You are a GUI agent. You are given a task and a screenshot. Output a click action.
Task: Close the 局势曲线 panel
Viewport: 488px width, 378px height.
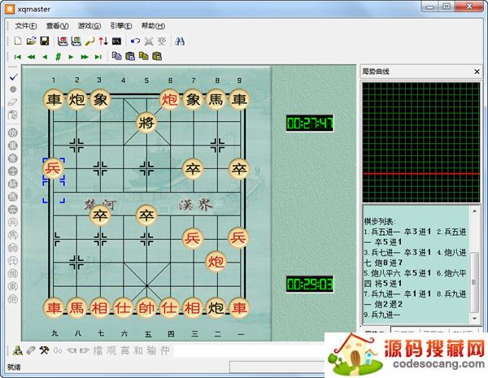(x=477, y=72)
